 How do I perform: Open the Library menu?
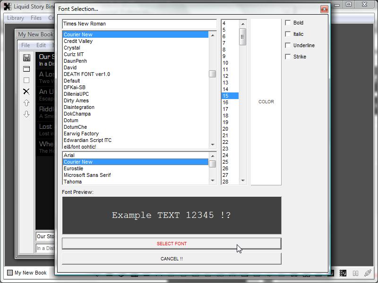coord(16,18)
